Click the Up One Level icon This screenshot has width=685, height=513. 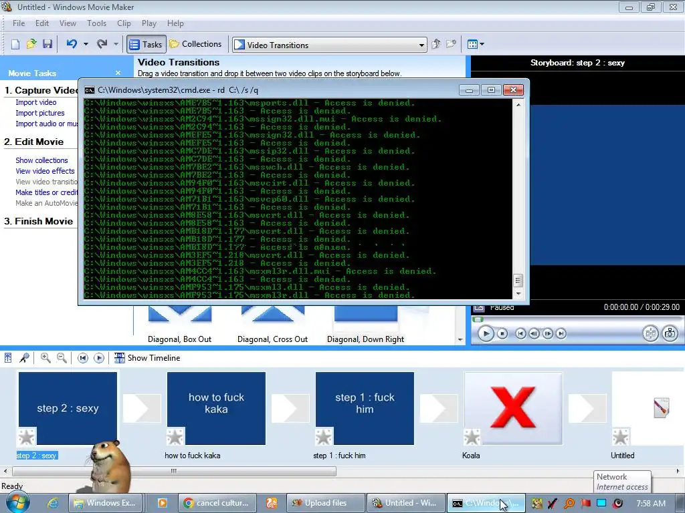click(x=435, y=44)
